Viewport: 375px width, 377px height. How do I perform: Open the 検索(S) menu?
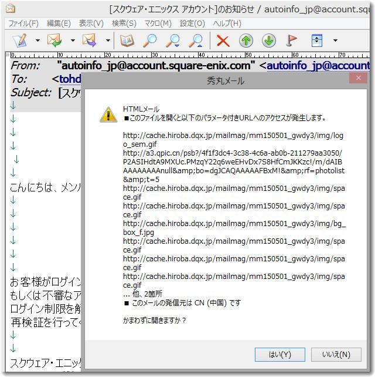pyautogui.click(x=124, y=23)
